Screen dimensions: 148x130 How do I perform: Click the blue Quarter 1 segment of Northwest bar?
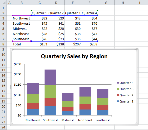click(33, 112)
